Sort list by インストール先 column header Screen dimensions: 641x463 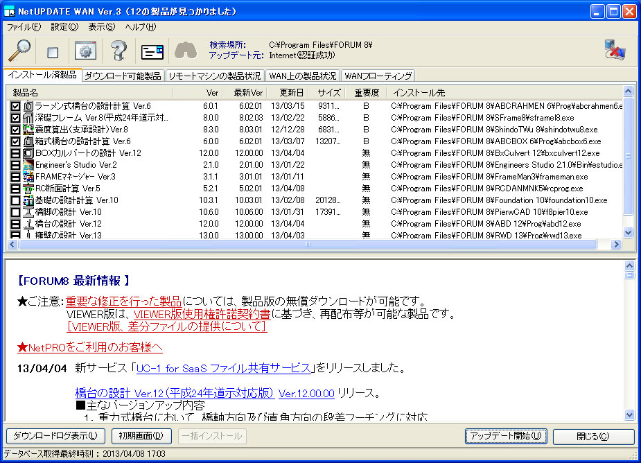pyautogui.click(x=504, y=93)
